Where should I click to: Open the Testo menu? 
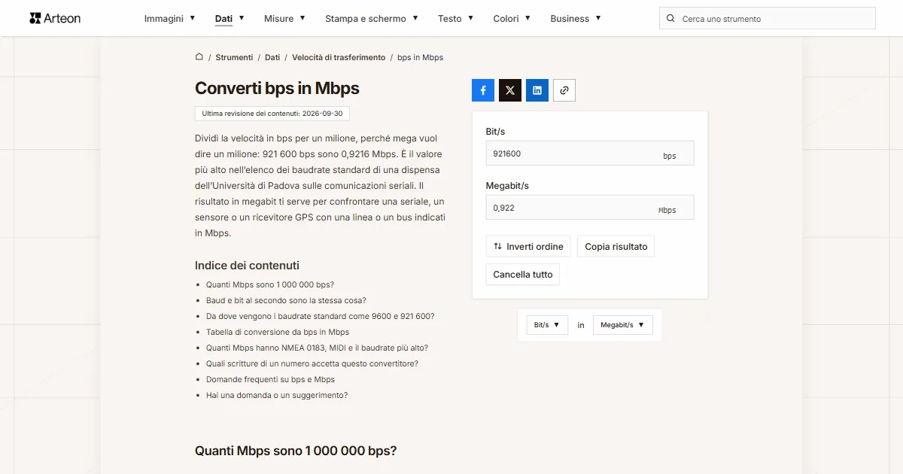(456, 18)
